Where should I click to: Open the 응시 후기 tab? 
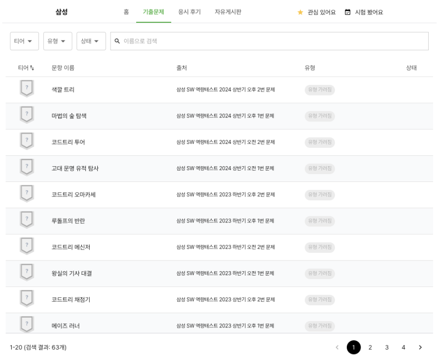(x=189, y=12)
